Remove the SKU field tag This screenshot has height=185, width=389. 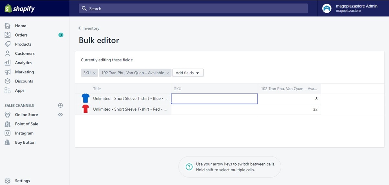pyautogui.click(x=94, y=73)
